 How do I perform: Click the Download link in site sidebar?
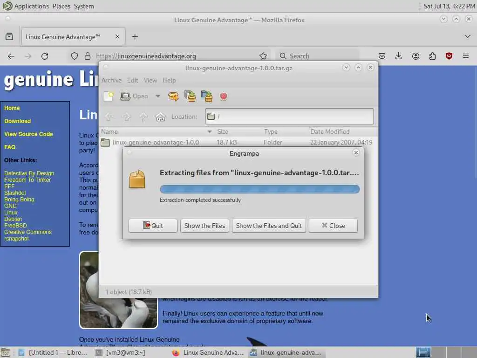point(18,121)
